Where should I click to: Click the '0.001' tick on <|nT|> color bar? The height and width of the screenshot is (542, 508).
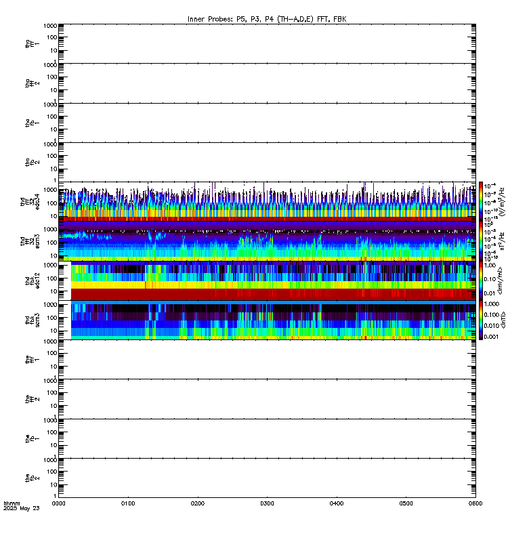point(491,337)
